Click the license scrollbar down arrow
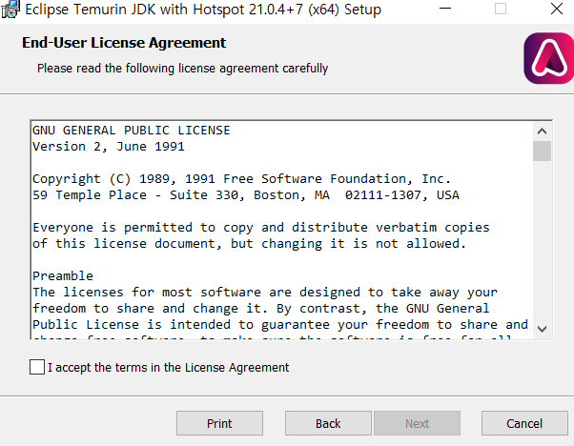This screenshot has width=574, height=446. pyautogui.click(x=542, y=329)
